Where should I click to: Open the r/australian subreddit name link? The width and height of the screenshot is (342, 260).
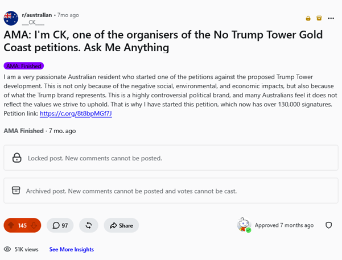point(37,15)
